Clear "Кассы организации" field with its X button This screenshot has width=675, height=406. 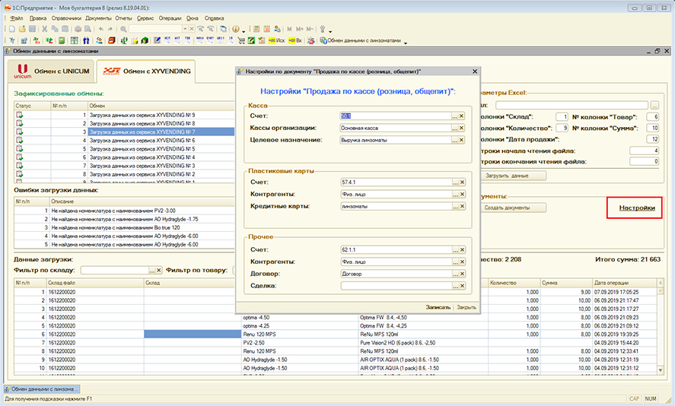[461, 128]
